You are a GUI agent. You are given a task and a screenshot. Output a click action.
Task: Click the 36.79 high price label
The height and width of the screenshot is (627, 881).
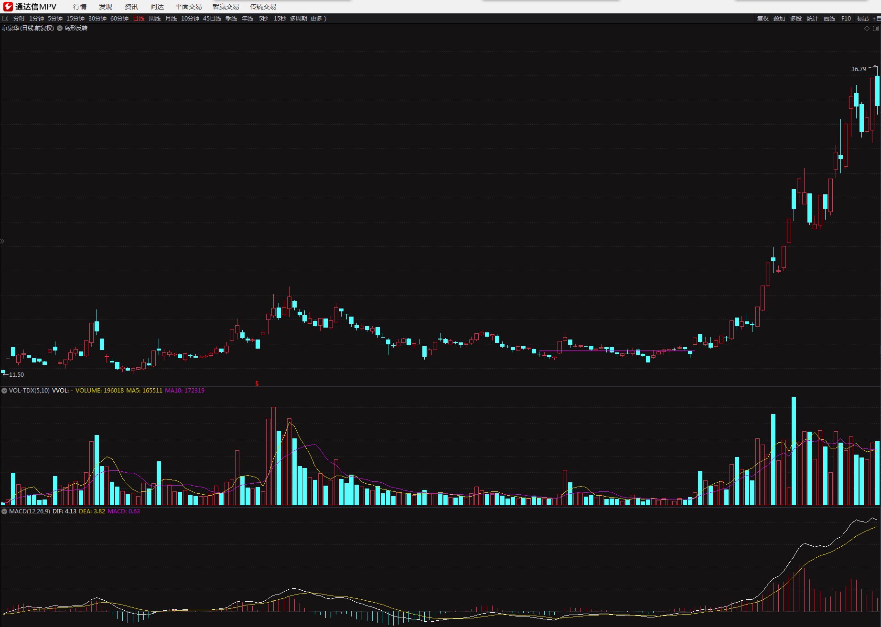coord(859,69)
